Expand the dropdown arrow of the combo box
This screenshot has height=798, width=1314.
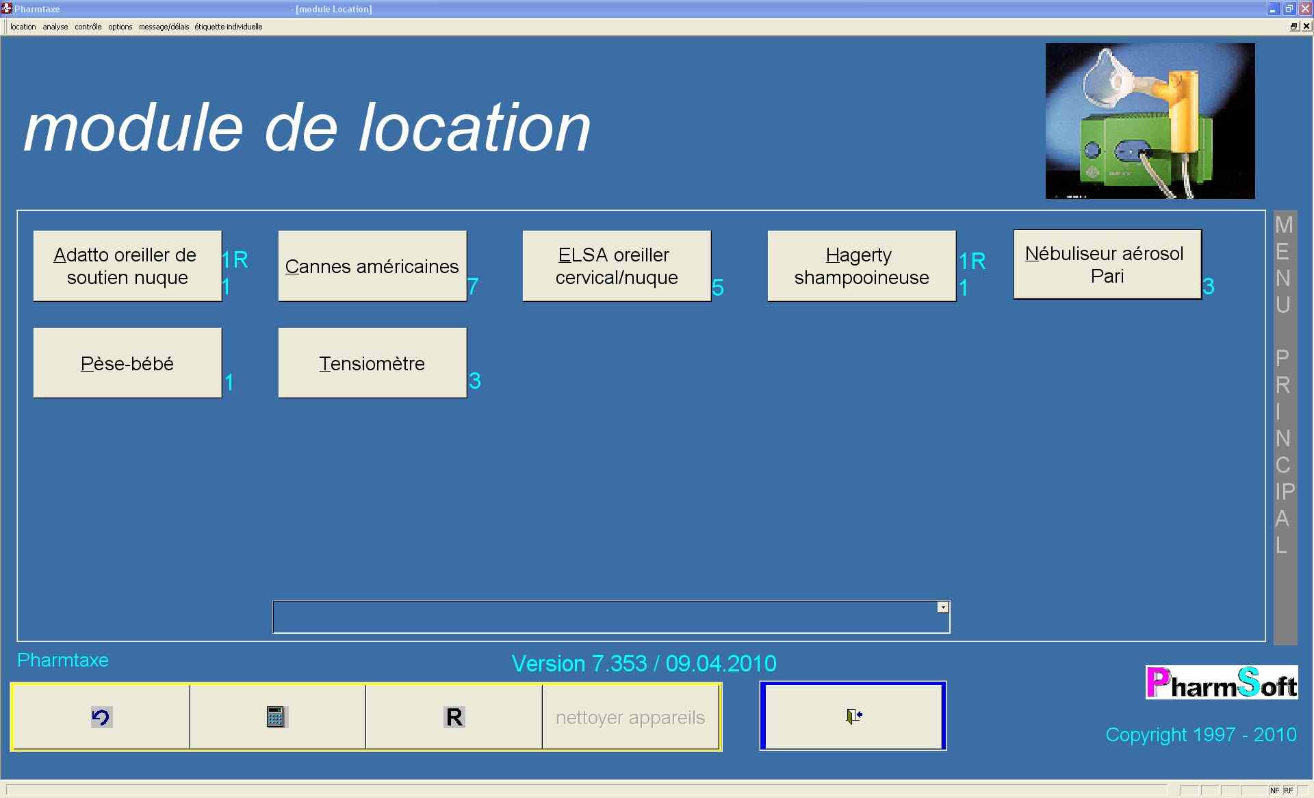942,607
